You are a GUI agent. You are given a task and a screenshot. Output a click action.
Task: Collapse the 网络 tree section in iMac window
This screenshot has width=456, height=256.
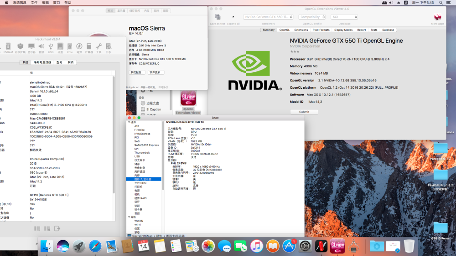(129, 217)
